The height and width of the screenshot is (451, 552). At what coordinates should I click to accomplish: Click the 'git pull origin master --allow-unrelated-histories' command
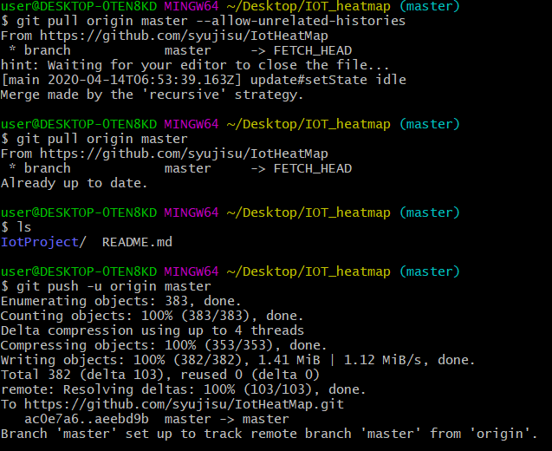[211, 21]
